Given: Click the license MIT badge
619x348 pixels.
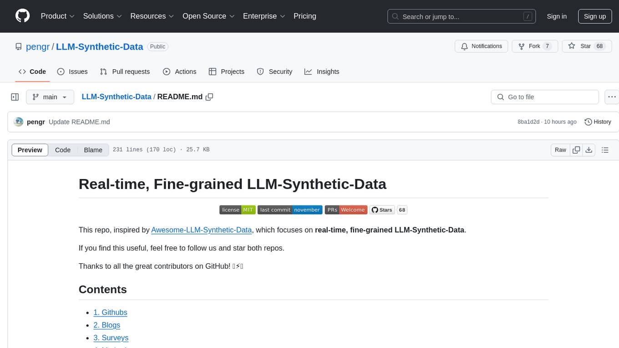Looking at the screenshot, I should 237,210.
